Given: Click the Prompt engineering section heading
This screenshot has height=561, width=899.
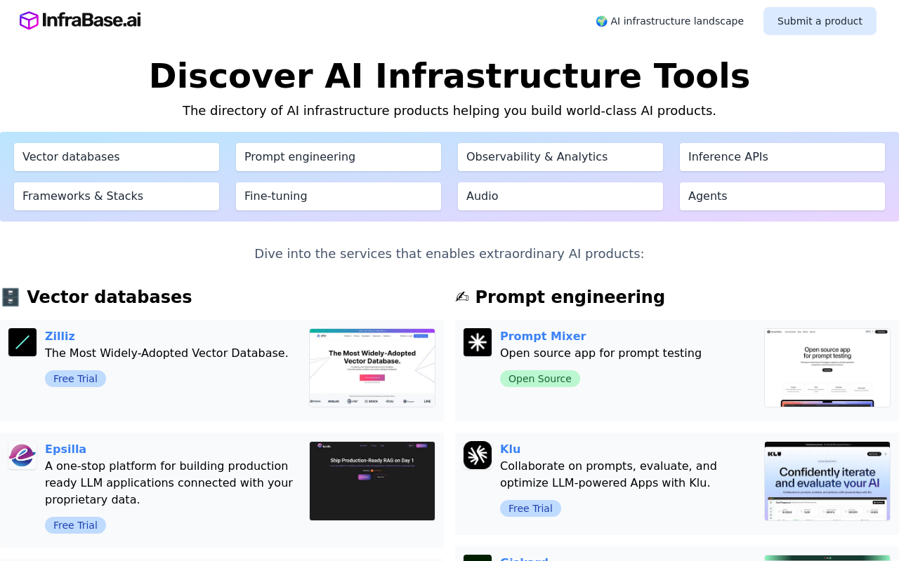Looking at the screenshot, I should point(570,297).
